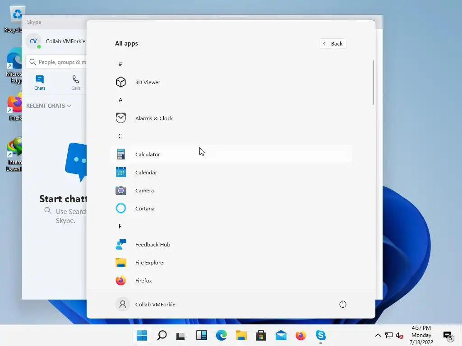Select the 'Feedback Hub' app name
Viewport: 462px width, 346px height.
click(x=152, y=245)
